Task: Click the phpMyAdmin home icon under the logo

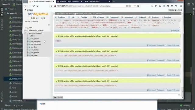Action: click(32, 18)
